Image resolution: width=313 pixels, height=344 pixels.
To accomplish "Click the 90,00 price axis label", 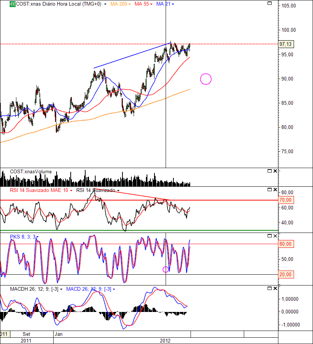I will (287, 79).
